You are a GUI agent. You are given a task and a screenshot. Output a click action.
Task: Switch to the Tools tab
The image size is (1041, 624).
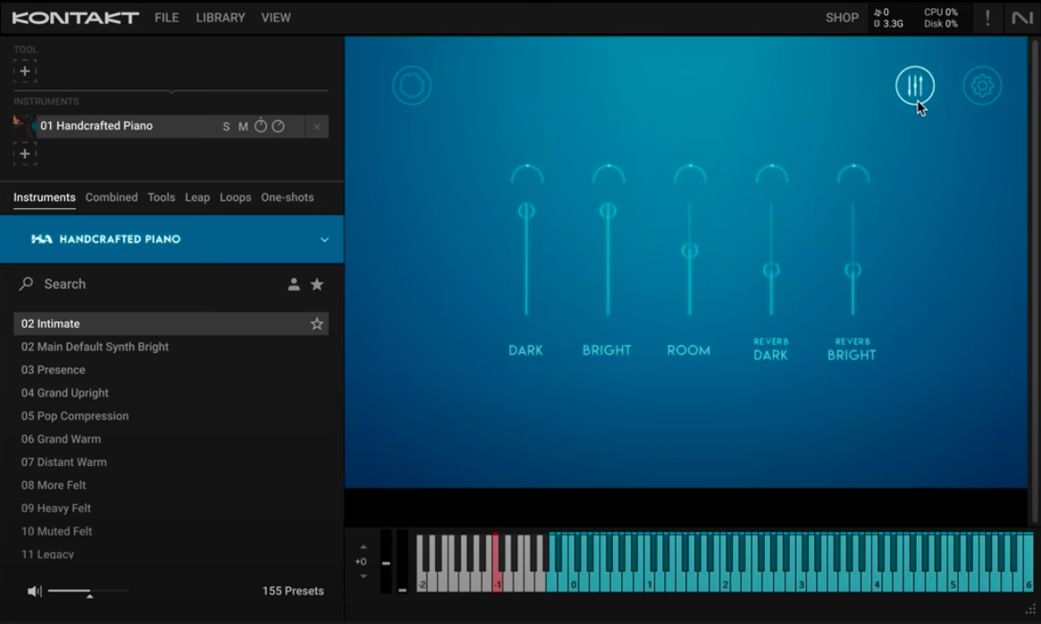click(162, 198)
